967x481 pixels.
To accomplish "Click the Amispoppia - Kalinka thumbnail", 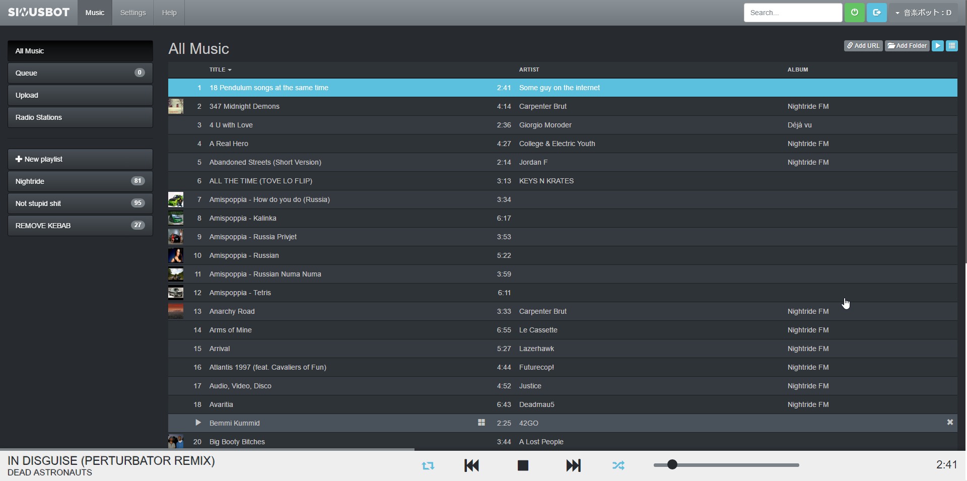I will [x=176, y=218].
